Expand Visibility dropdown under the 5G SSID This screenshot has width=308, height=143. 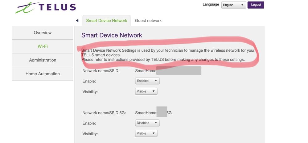146,133
